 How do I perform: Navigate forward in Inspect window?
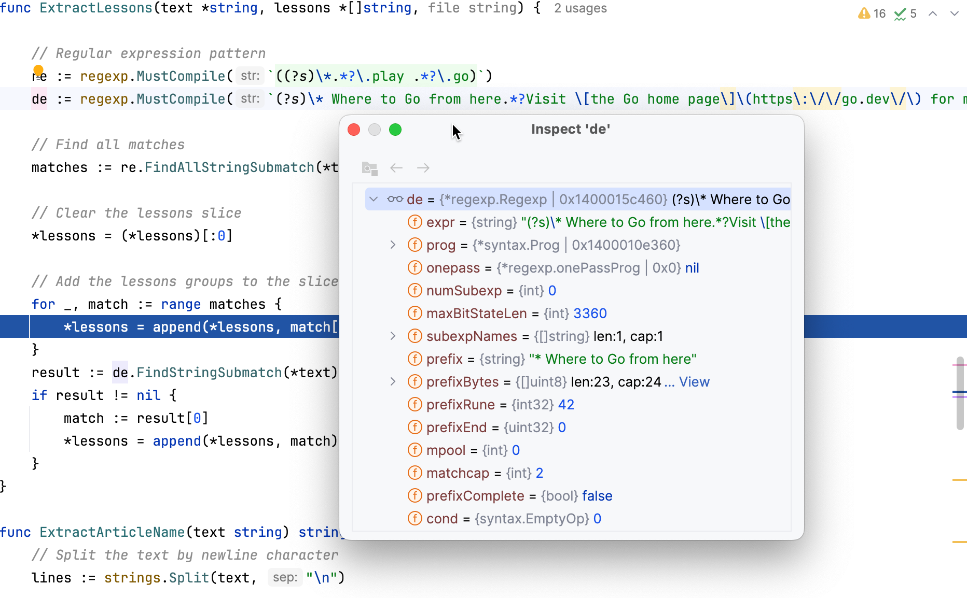(423, 168)
